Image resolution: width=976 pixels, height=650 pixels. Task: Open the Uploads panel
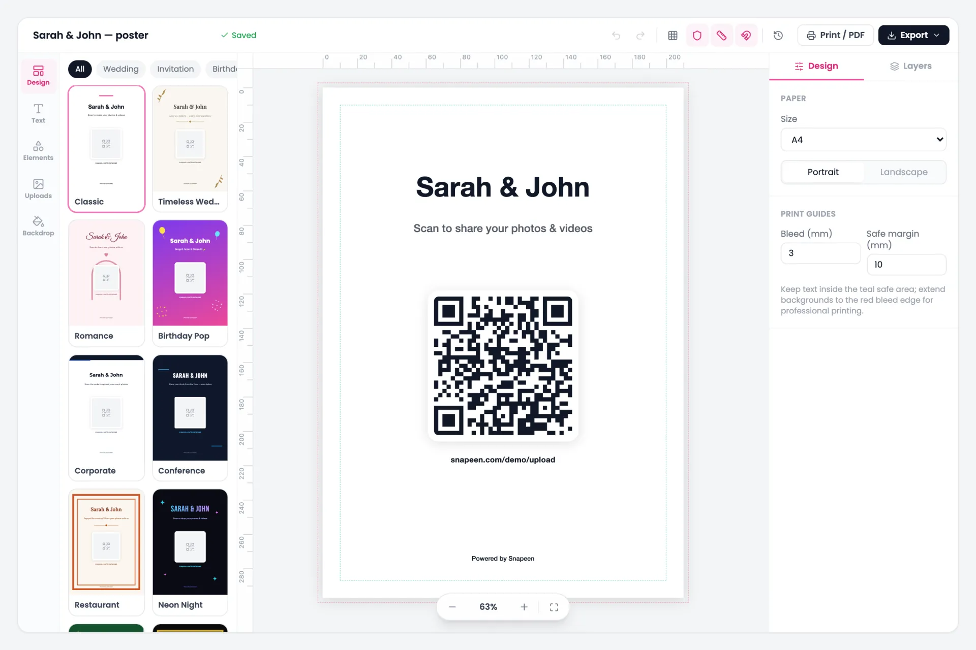[x=38, y=189]
